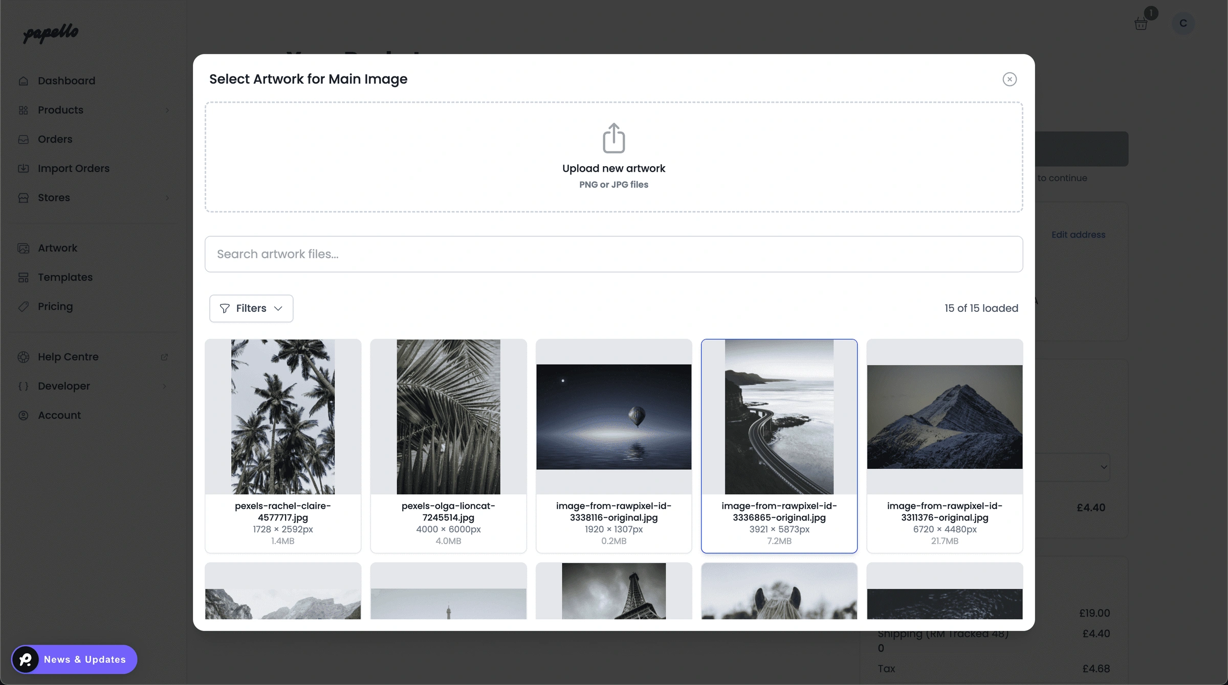
Task: Click the Import Orders icon
Action: (x=24, y=168)
